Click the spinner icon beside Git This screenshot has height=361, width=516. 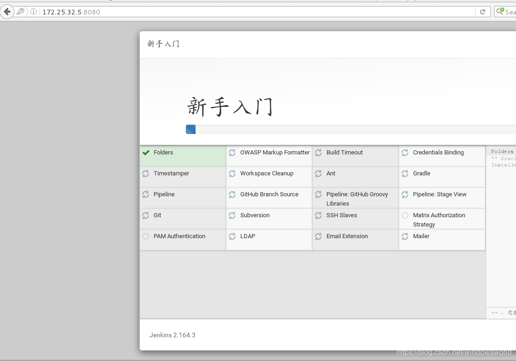click(x=145, y=215)
